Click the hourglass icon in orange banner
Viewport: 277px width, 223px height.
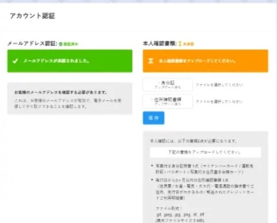tap(151, 61)
